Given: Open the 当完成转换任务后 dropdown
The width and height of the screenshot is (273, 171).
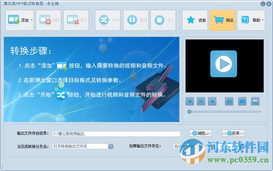Looking at the screenshot, I should (82, 146).
